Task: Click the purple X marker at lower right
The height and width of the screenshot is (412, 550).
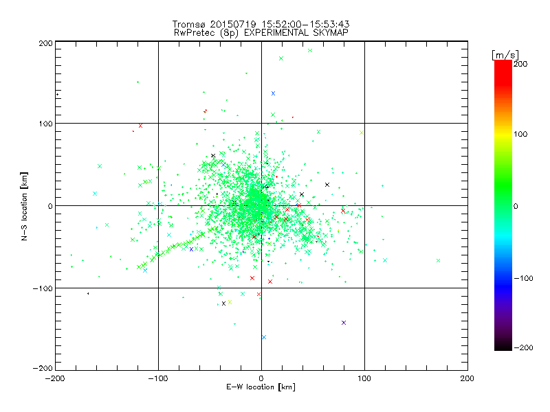Action: pos(344,323)
